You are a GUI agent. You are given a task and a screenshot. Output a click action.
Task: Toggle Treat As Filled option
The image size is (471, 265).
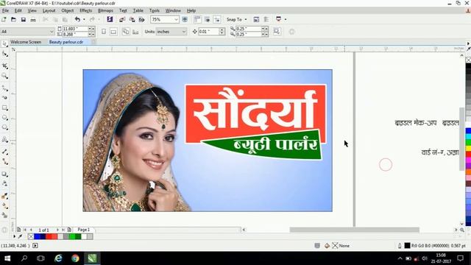click(x=277, y=31)
